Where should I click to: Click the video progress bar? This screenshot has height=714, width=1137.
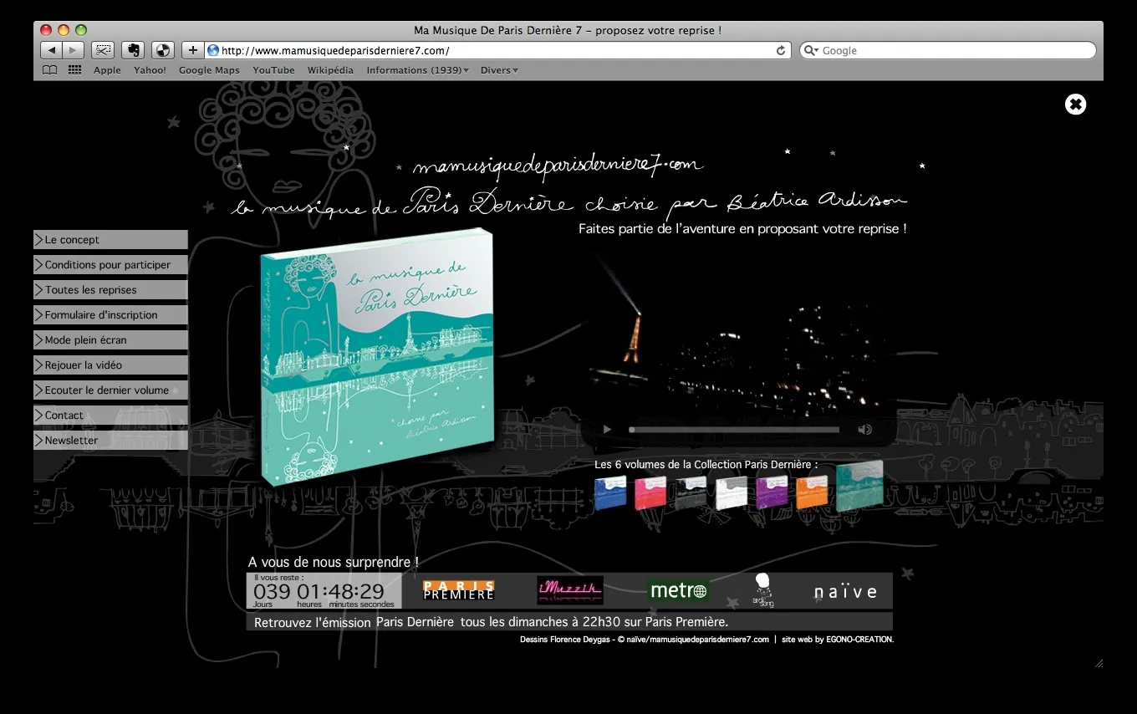734,430
